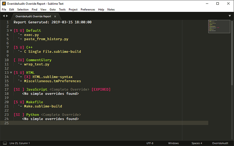Viewport: 234px width, 146px height.
Task: Open the Selection menu
Action: pyautogui.click(x=23, y=9)
